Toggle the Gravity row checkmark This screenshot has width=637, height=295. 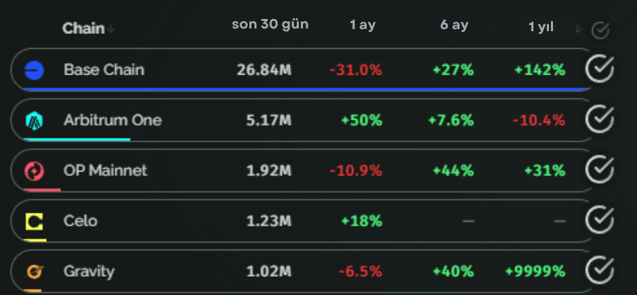600,270
